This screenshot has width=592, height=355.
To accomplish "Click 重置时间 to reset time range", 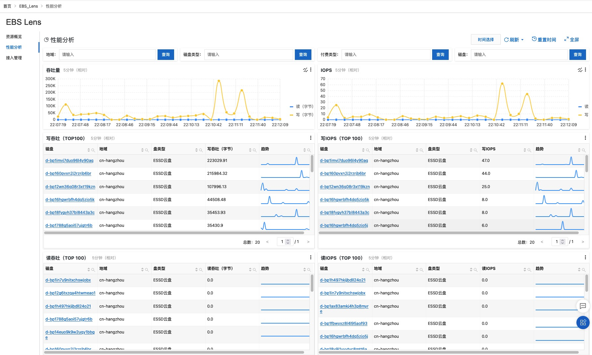I will click(x=544, y=40).
